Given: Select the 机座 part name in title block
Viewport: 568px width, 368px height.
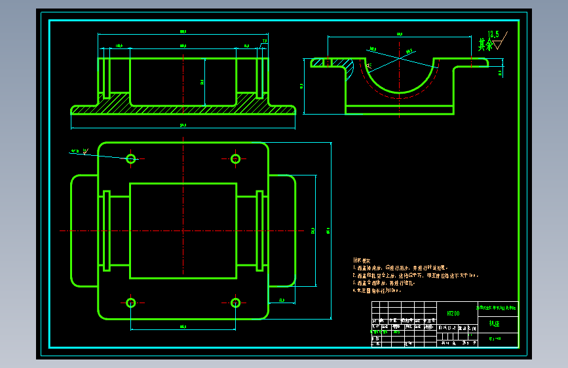Looking at the screenshot, I should [x=495, y=323].
